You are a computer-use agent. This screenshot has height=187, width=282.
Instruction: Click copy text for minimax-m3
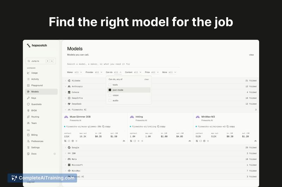click(x=232, y=126)
